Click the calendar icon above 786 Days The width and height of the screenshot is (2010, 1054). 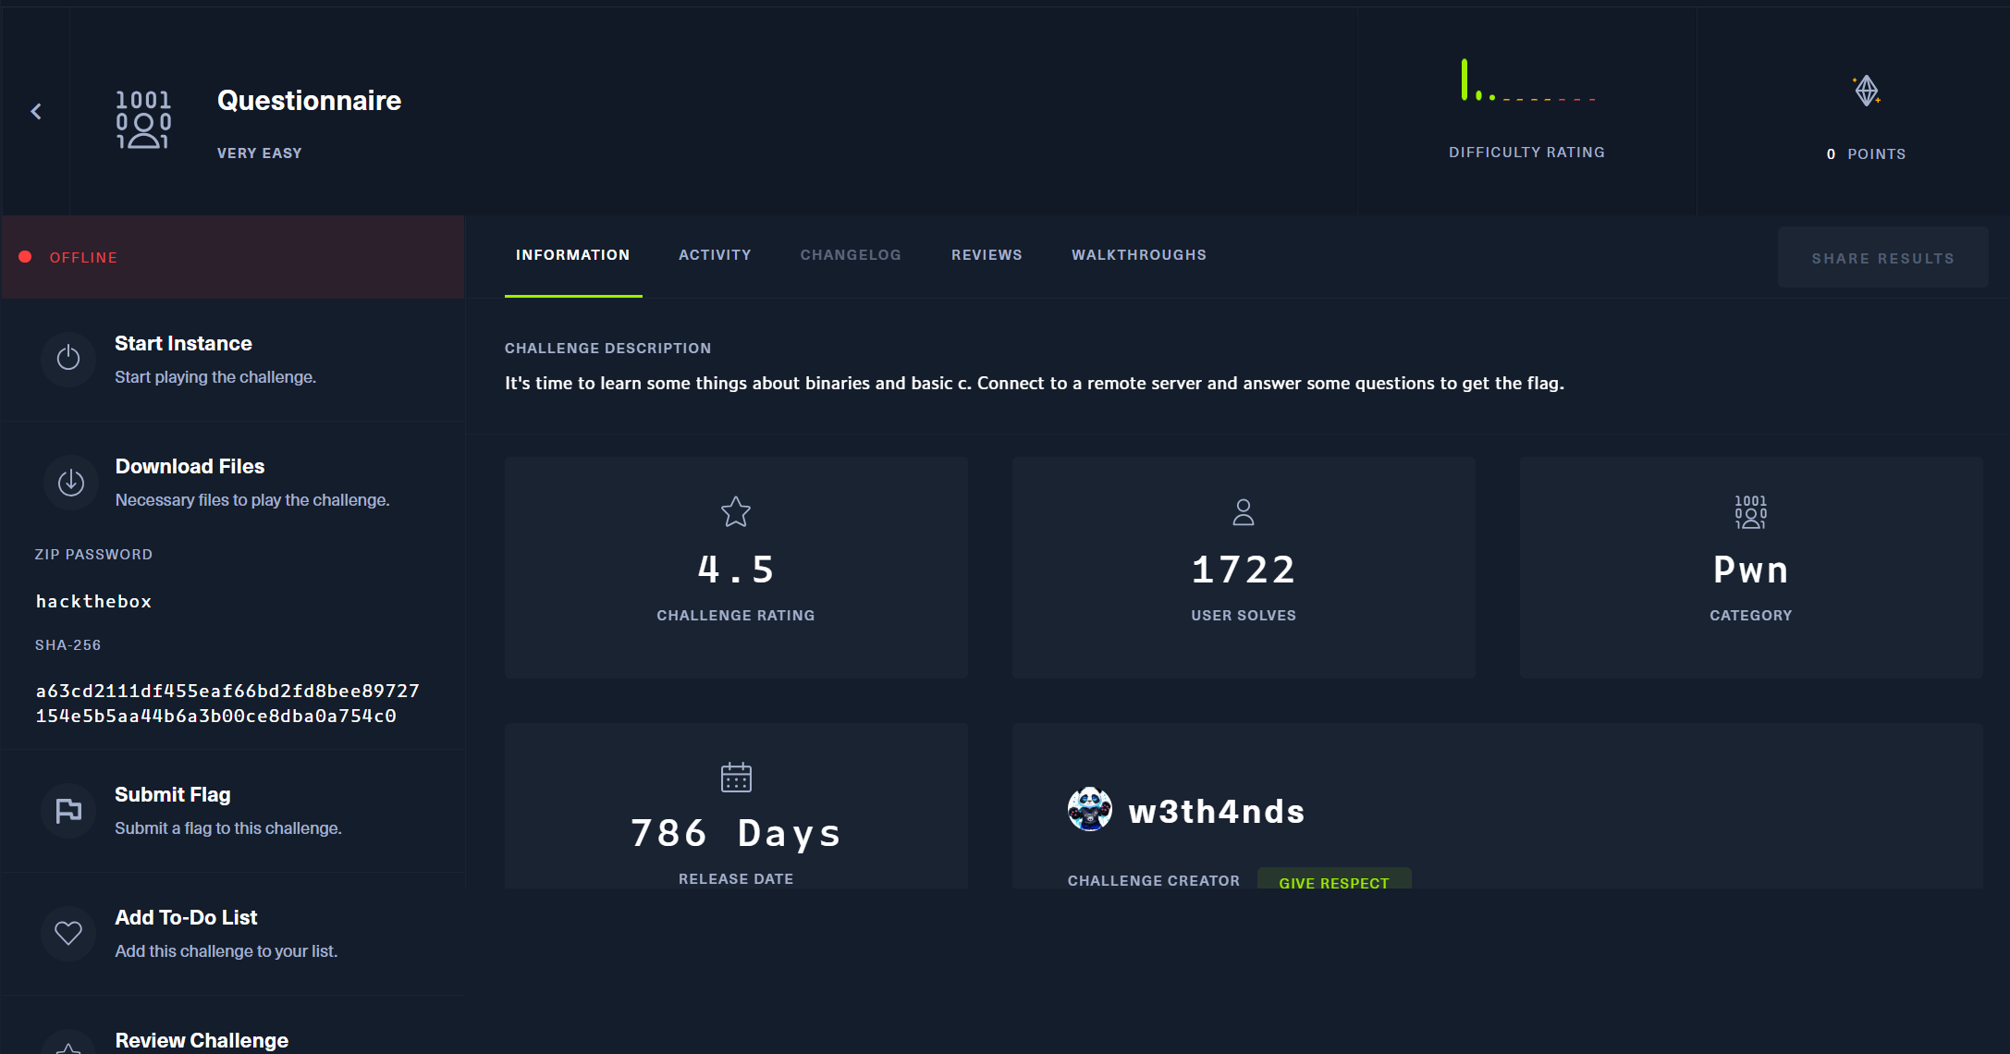click(x=736, y=777)
